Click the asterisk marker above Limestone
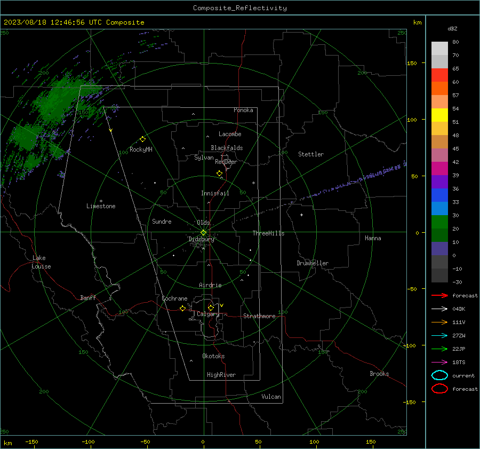 101,201
